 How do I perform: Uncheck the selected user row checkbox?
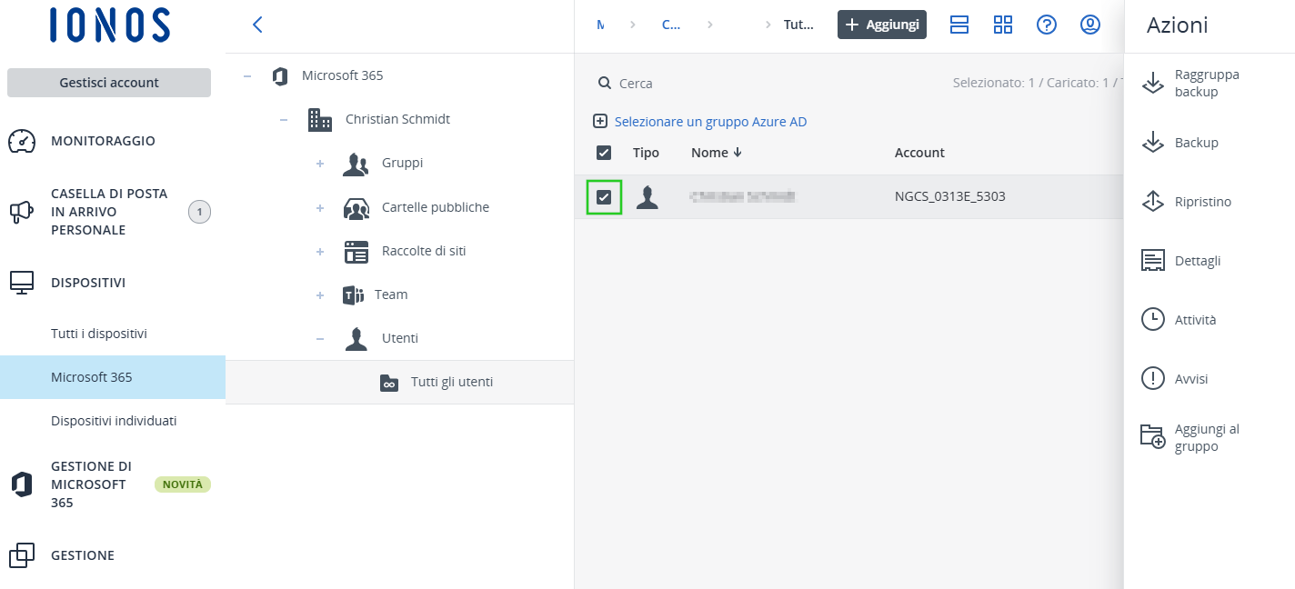point(604,197)
